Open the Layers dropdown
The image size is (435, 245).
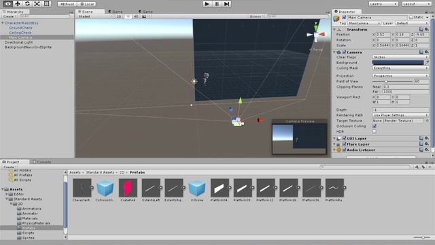tap(383, 4)
